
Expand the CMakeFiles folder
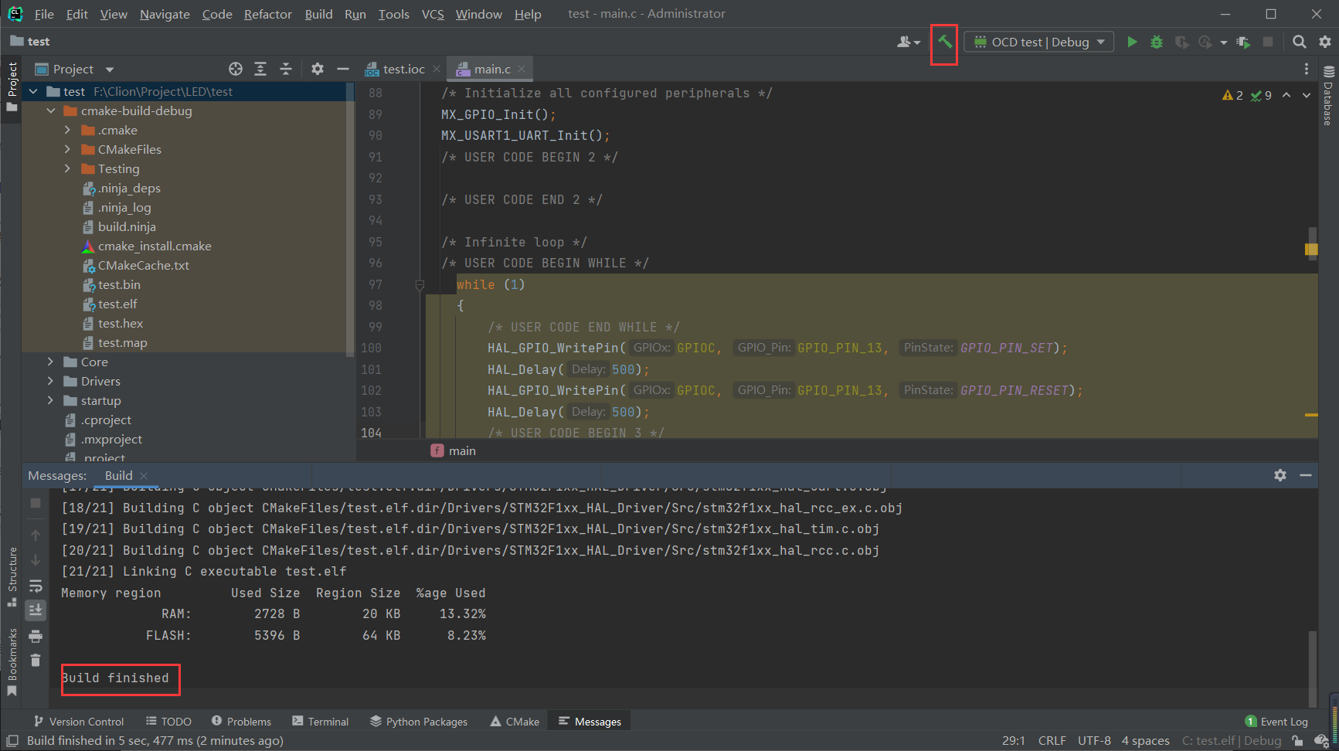(67, 149)
